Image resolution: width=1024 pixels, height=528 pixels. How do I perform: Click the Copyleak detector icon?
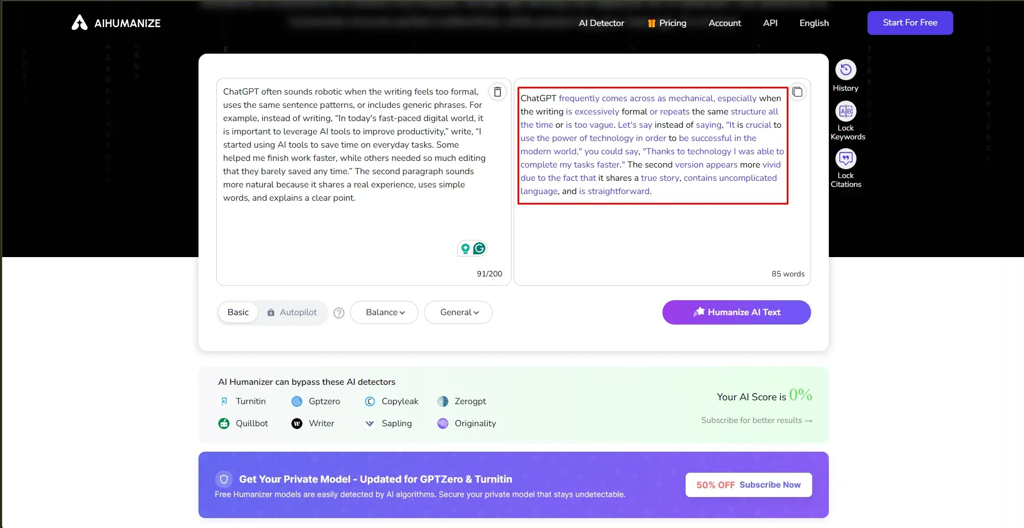click(370, 401)
